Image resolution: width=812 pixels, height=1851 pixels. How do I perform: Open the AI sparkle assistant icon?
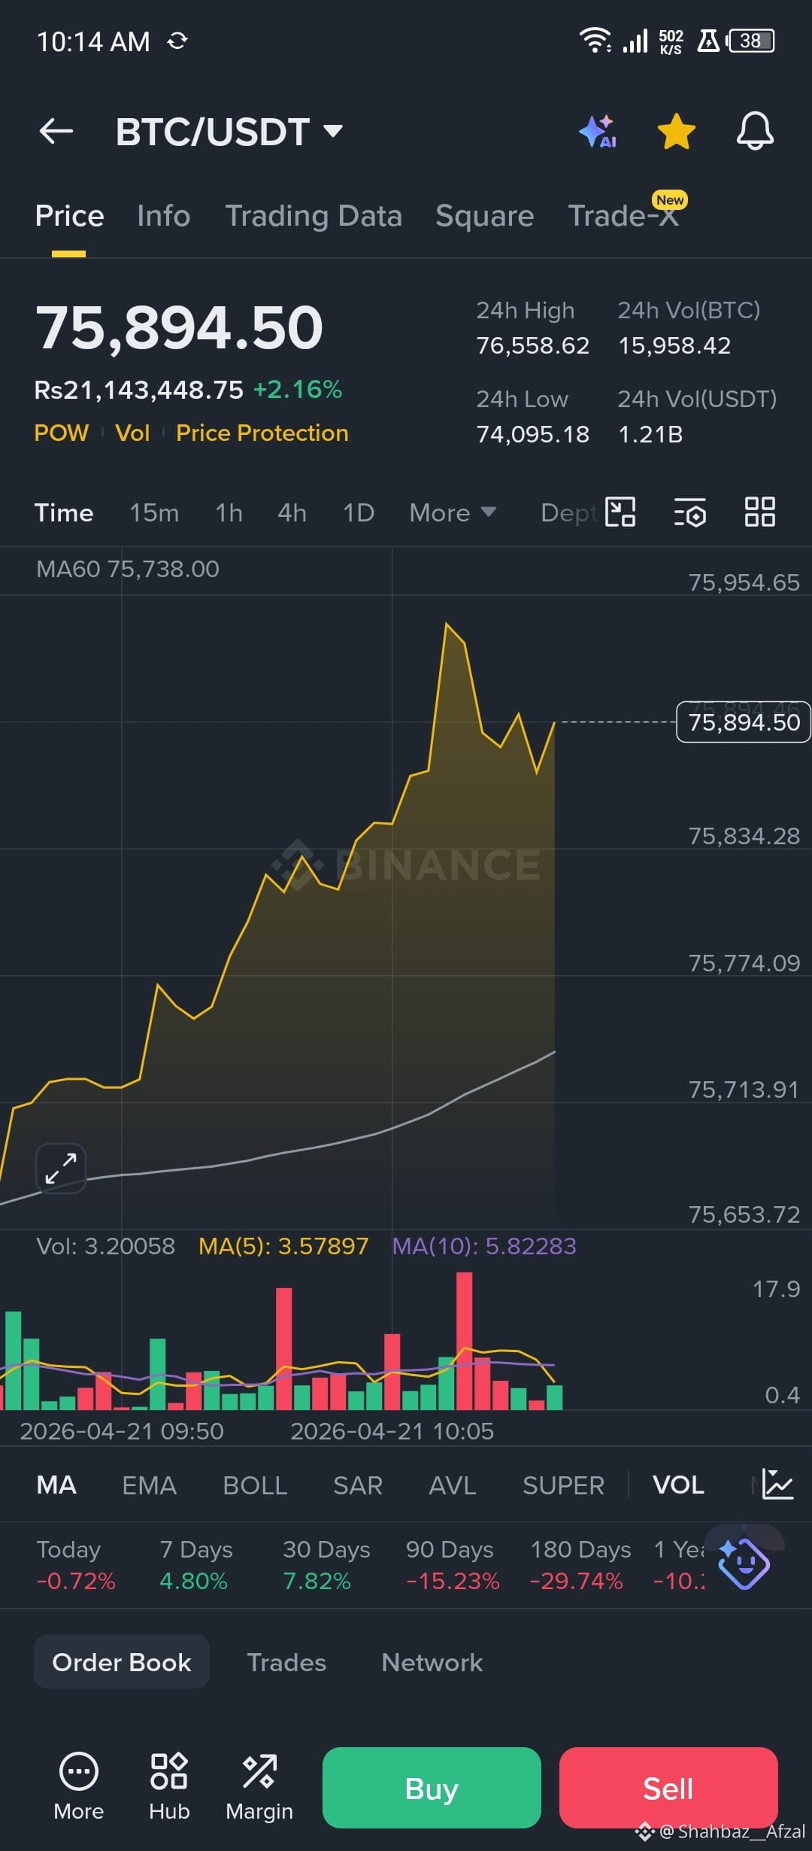598,132
